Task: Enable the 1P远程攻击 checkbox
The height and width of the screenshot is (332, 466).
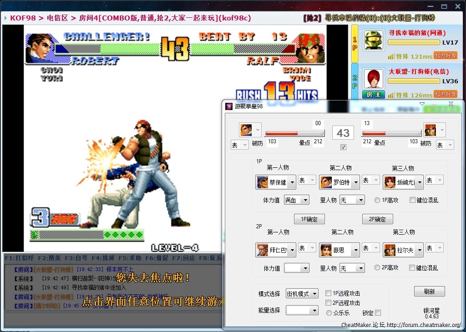Action: [x=329, y=293]
